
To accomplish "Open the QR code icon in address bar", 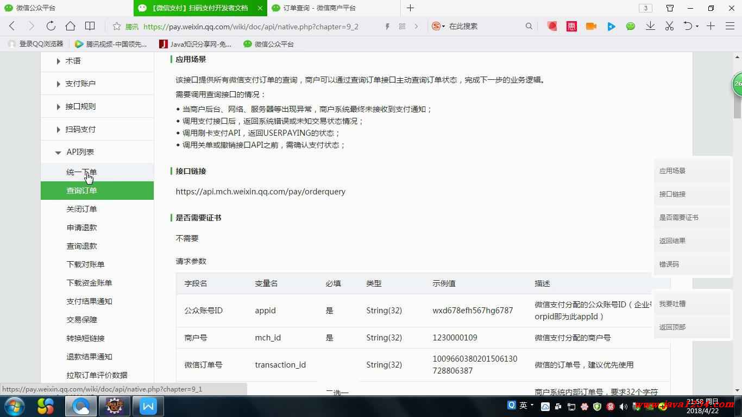I will [402, 26].
